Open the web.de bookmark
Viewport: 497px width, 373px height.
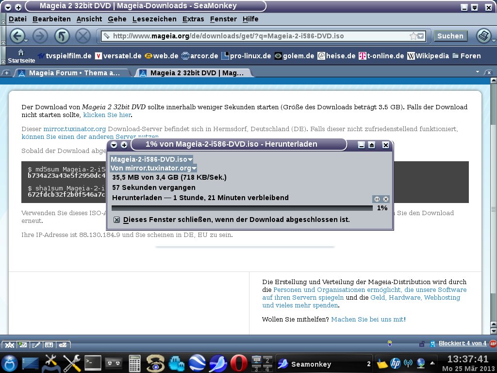tap(161, 56)
